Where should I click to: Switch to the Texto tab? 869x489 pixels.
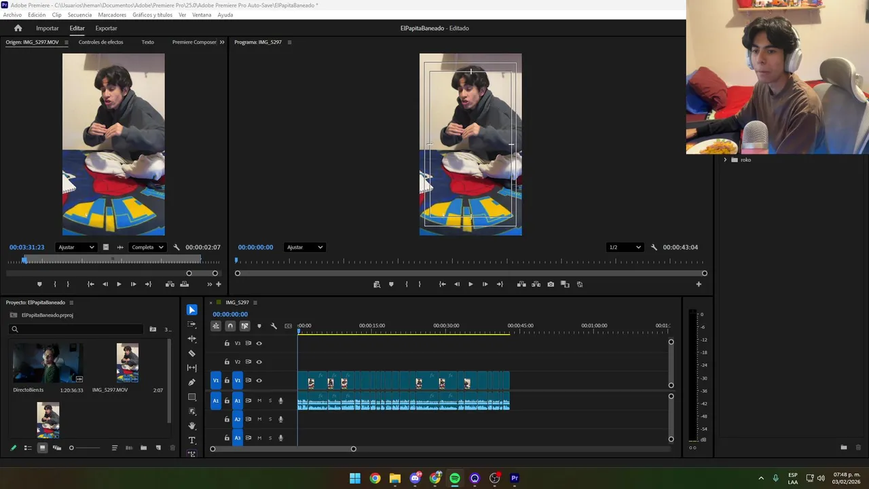coord(147,42)
